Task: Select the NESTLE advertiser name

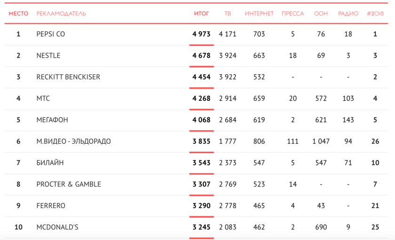Action: tap(48, 55)
